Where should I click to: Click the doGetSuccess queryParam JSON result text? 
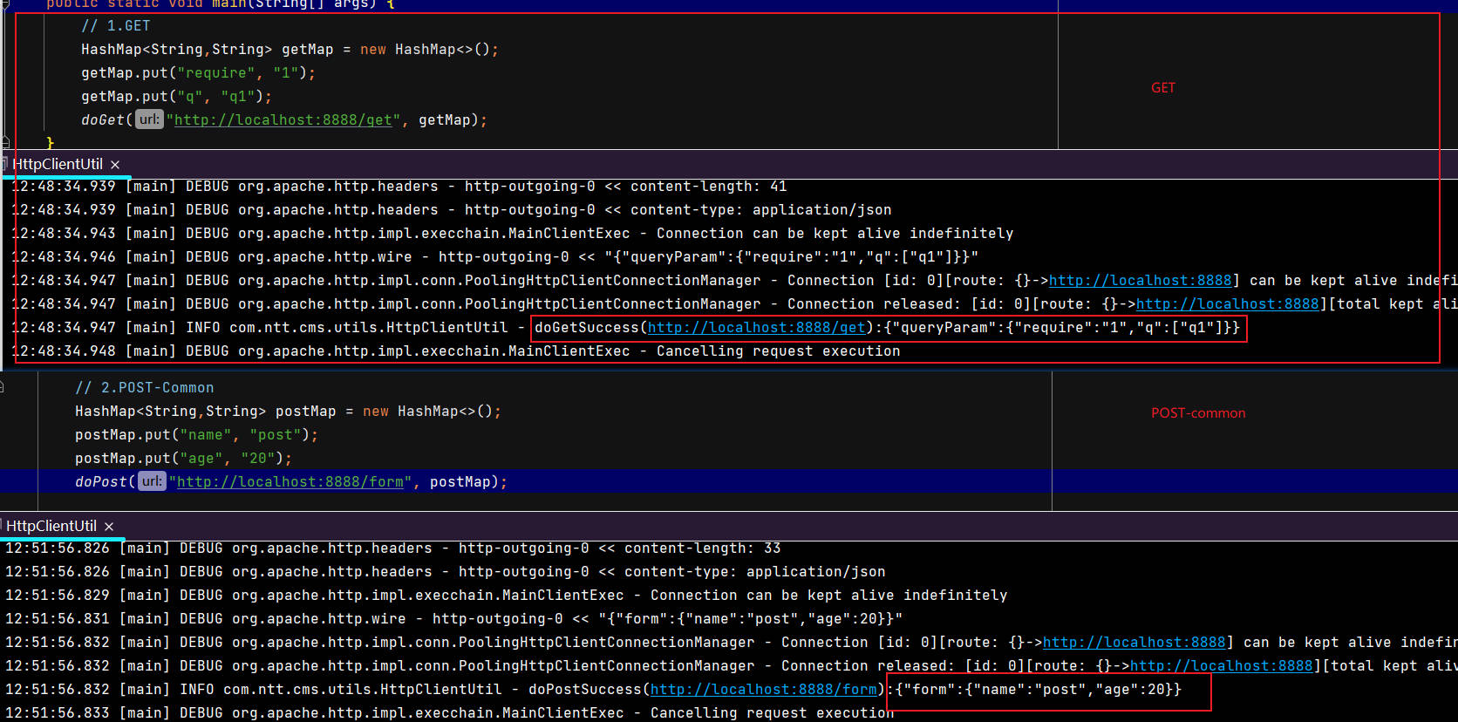[x=1062, y=327]
